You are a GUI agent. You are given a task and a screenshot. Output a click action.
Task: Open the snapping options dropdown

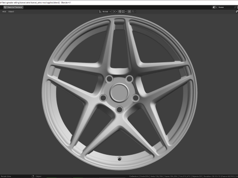[124, 11]
